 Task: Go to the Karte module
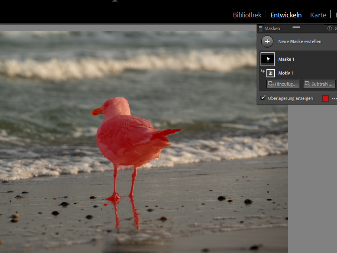[318, 15]
